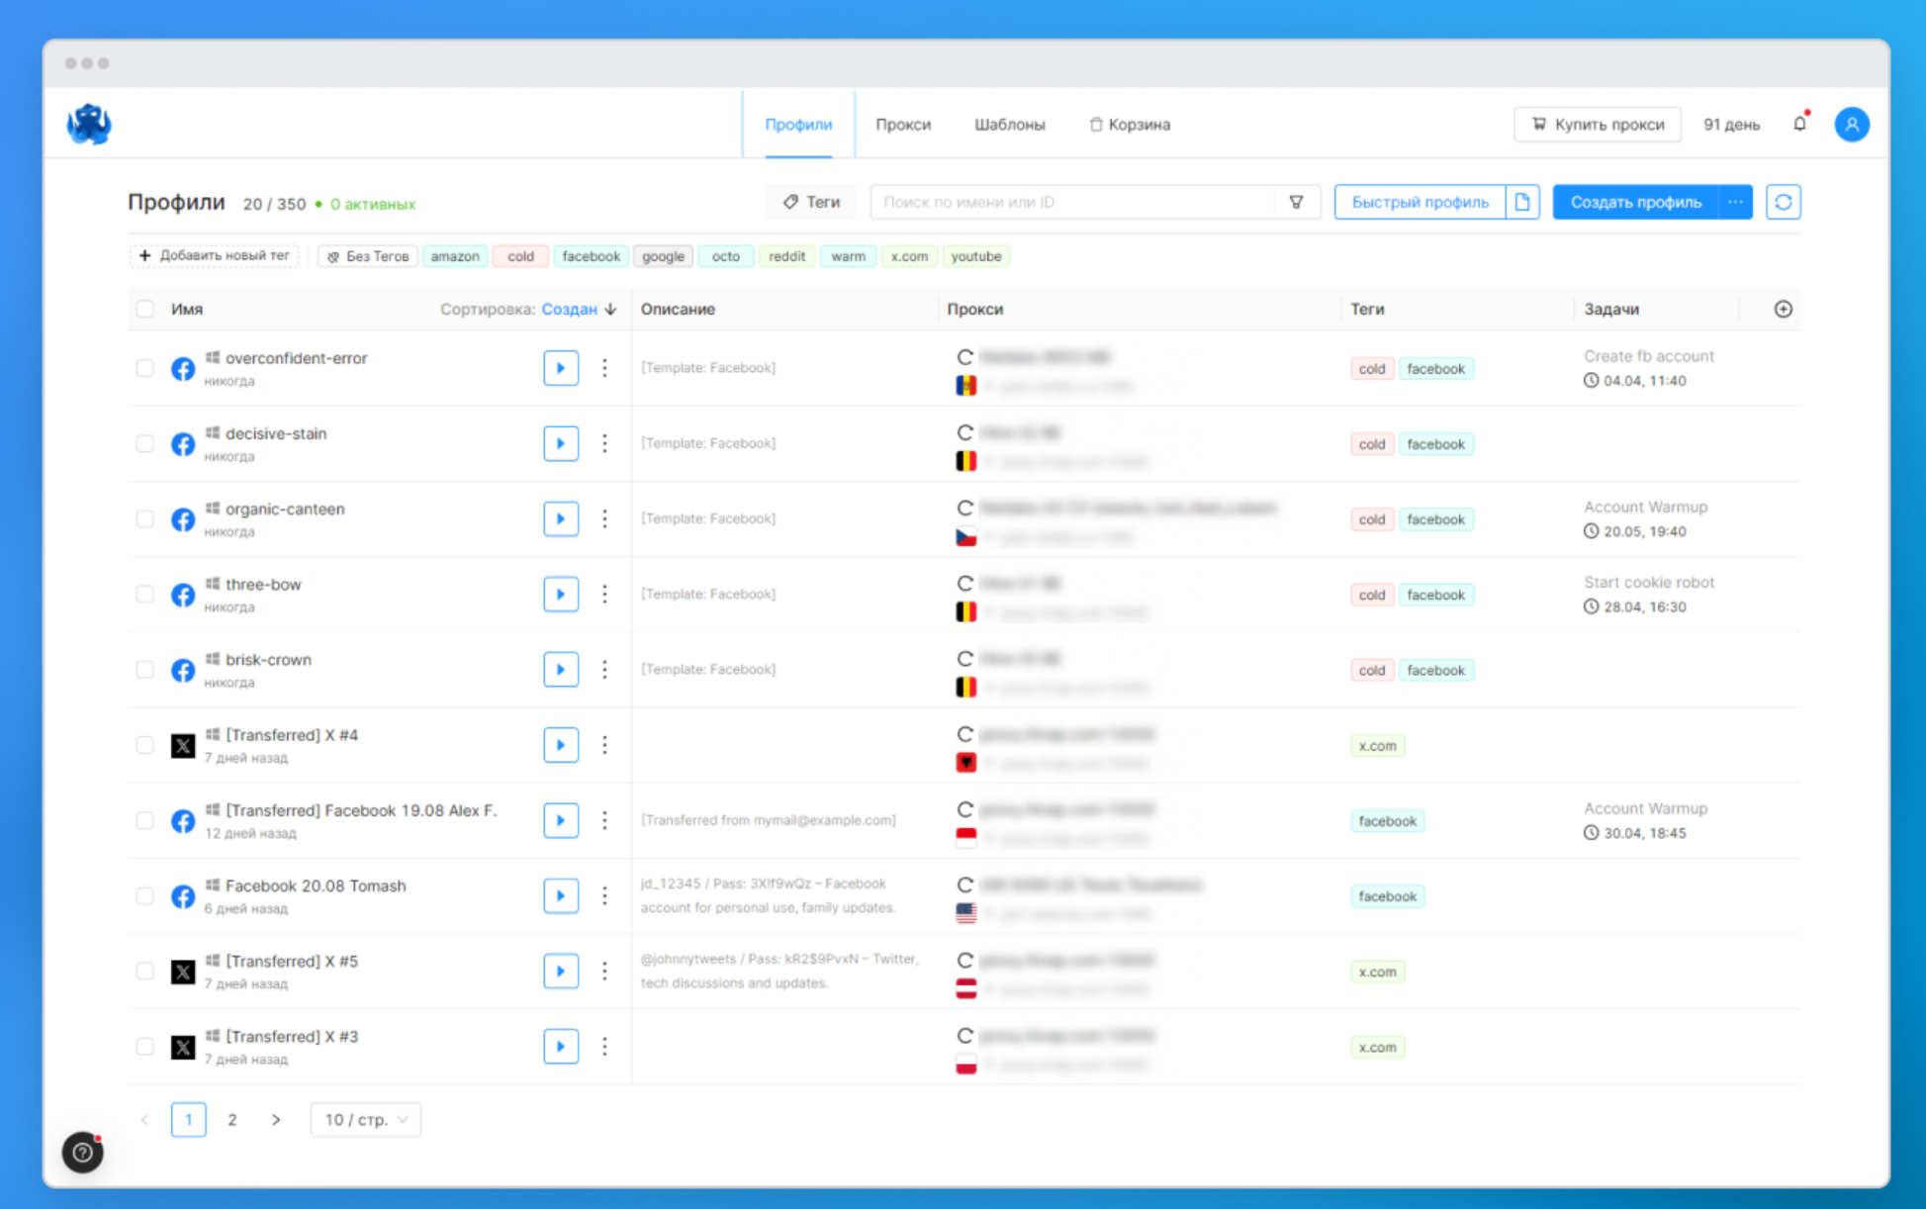Switch to the Профили tab
This screenshot has width=1926, height=1209.
[x=798, y=125]
